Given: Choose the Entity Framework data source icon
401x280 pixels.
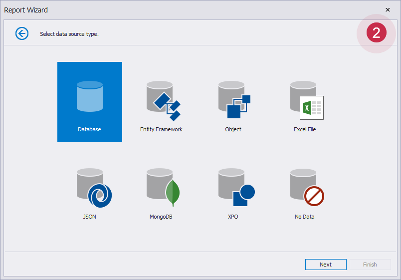Looking at the screenshot, I should pyautogui.click(x=164, y=101).
